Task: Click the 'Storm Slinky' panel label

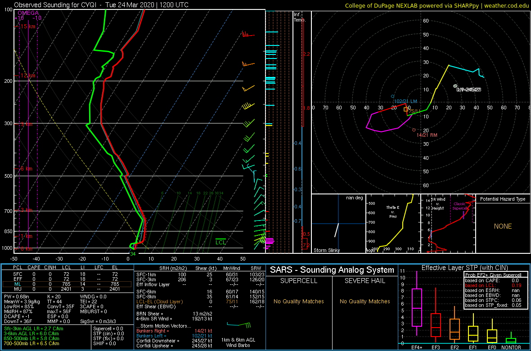Action: 326,250
